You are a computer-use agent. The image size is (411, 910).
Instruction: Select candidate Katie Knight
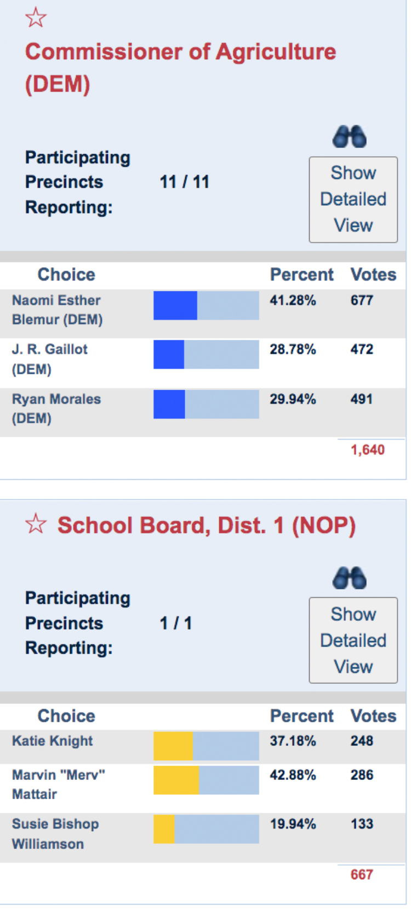pos(53,741)
